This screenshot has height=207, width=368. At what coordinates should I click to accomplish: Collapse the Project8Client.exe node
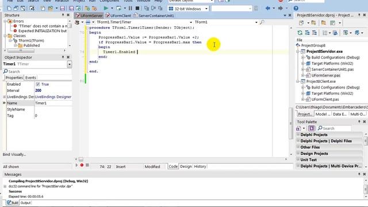[298, 82]
